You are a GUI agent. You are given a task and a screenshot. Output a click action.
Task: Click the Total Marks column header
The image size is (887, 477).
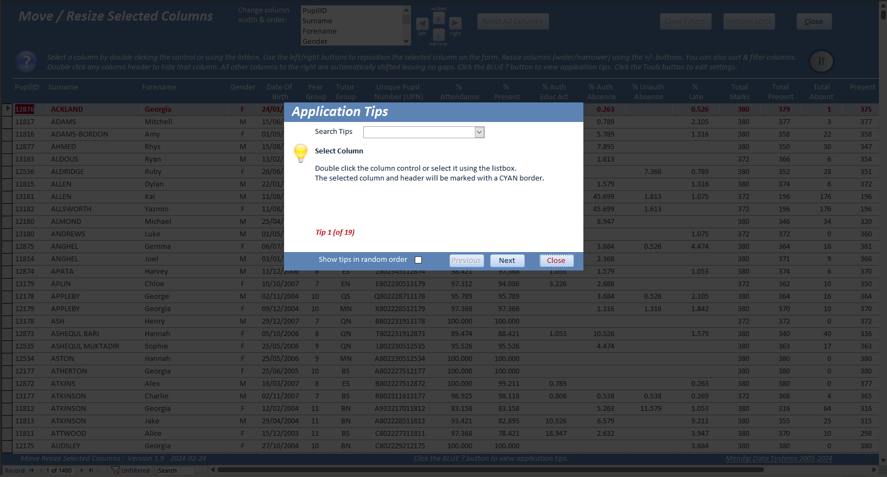(740, 92)
